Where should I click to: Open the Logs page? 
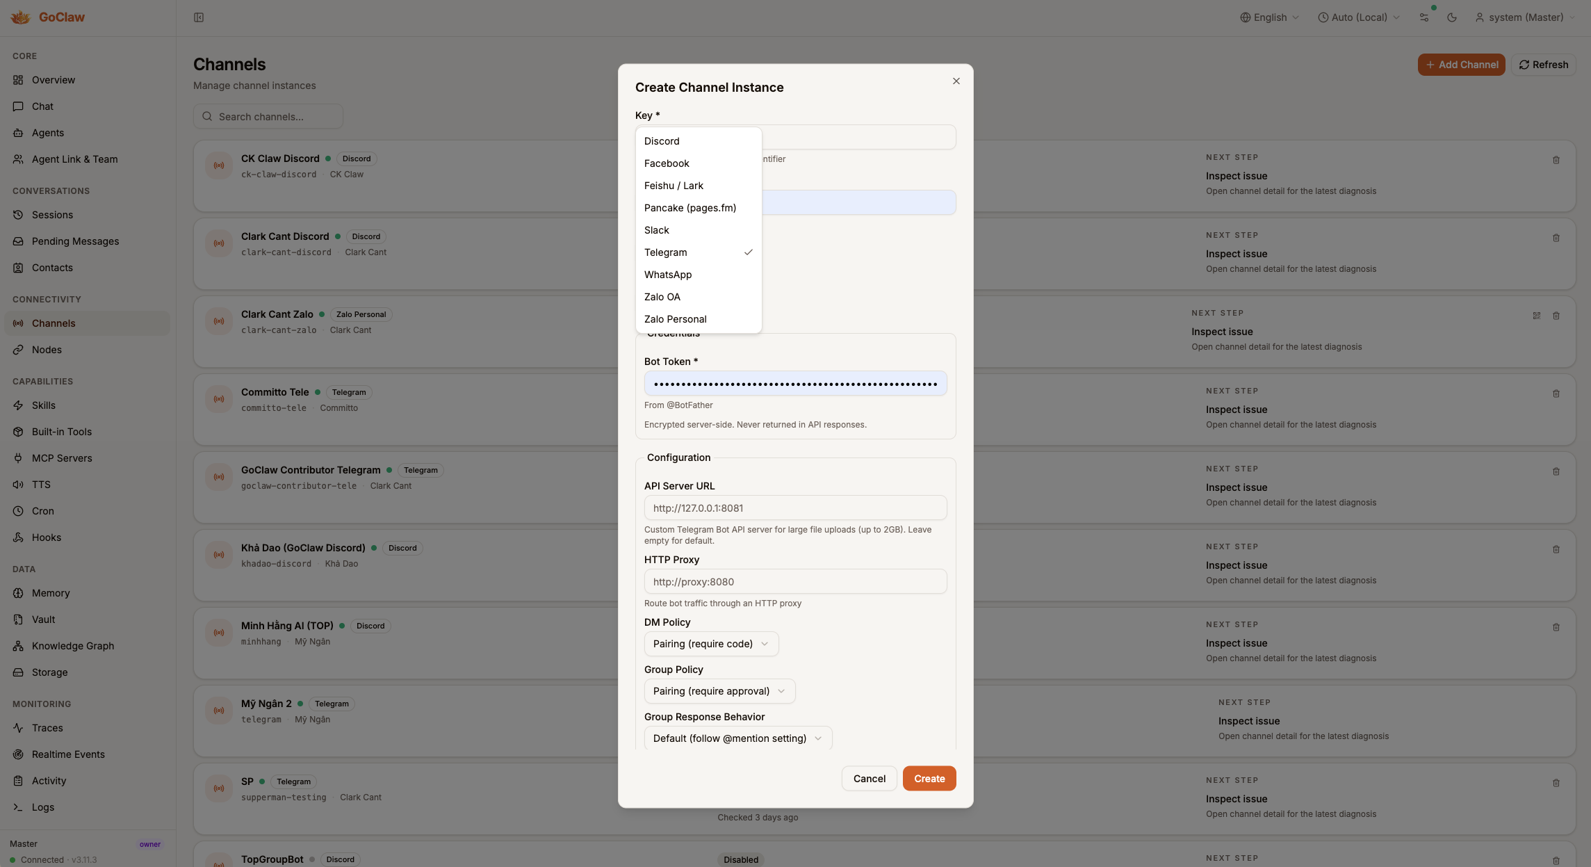(x=88, y=807)
